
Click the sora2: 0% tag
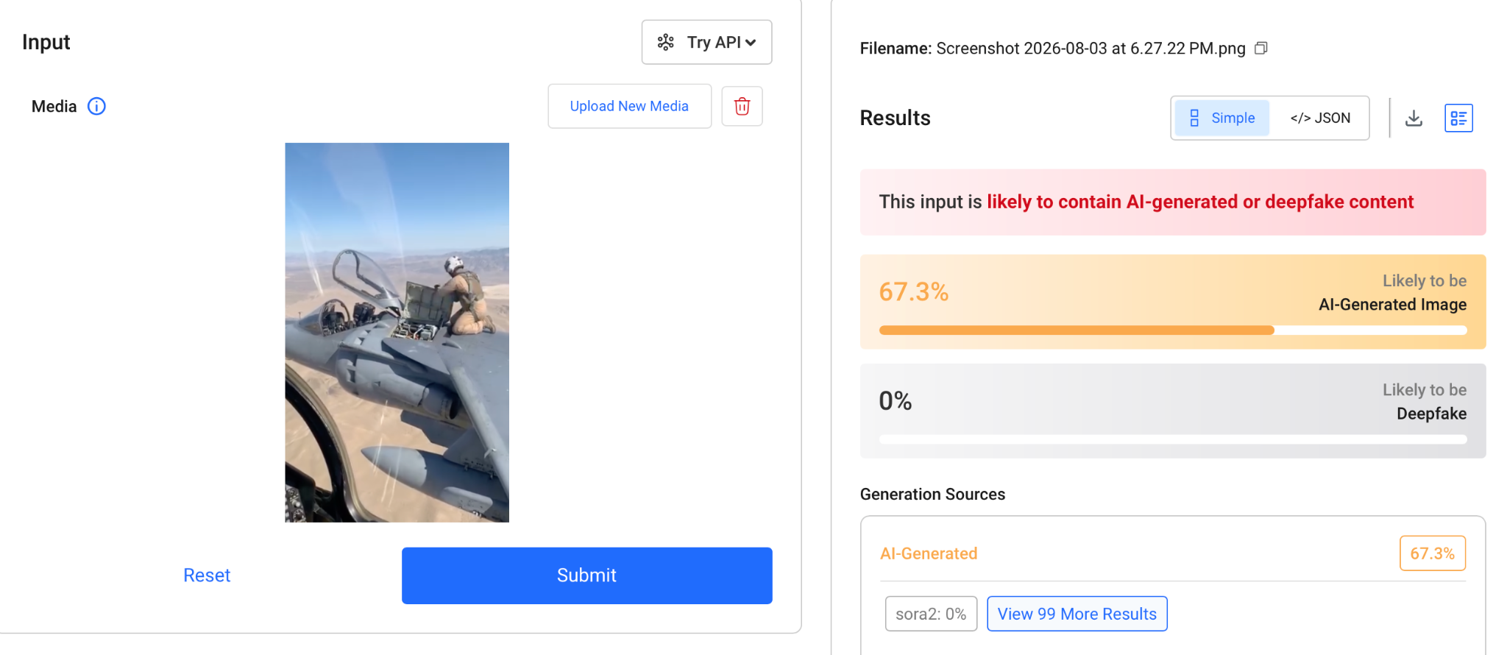(x=931, y=614)
